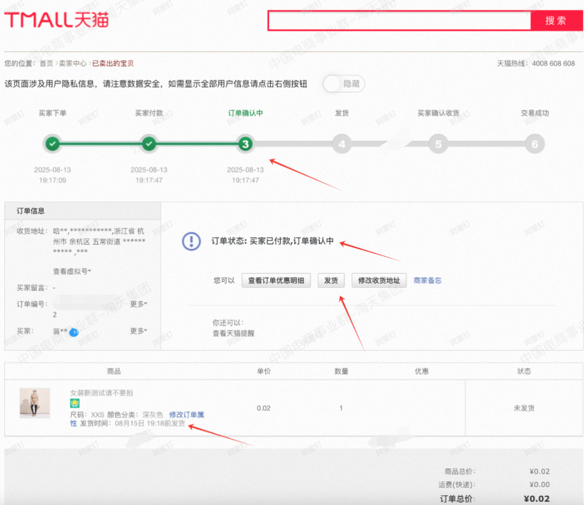Click the 未发货 status text
584x505 pixels.
(x=524, y=408)
